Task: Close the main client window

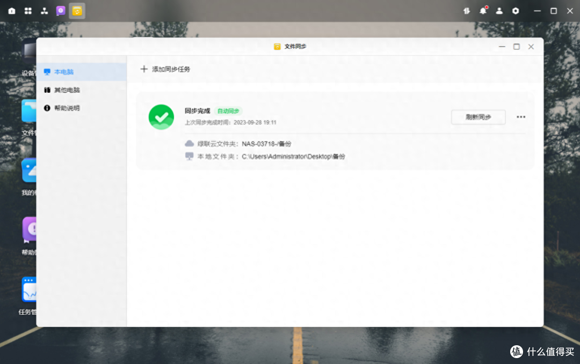Action: [570, 11]
